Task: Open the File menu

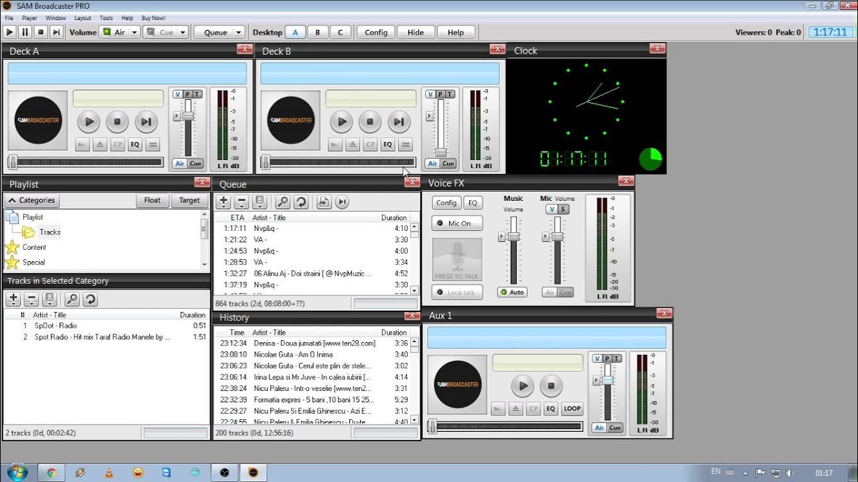Action: (9, 18)
